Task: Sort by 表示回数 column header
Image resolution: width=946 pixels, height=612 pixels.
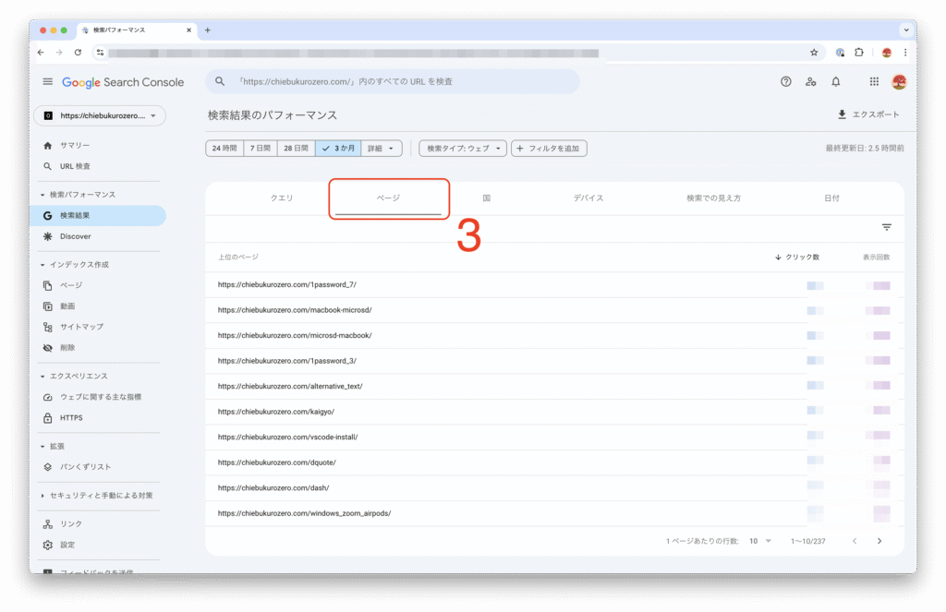Action: coord(876,257)
